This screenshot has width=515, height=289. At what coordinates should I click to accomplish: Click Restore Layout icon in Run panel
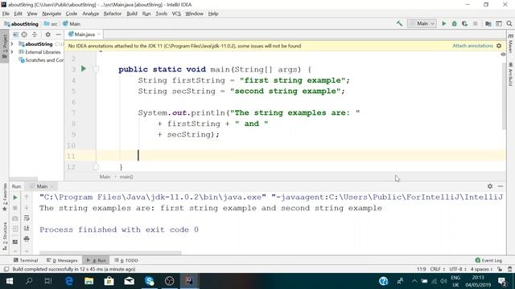[x=15, y=242]
